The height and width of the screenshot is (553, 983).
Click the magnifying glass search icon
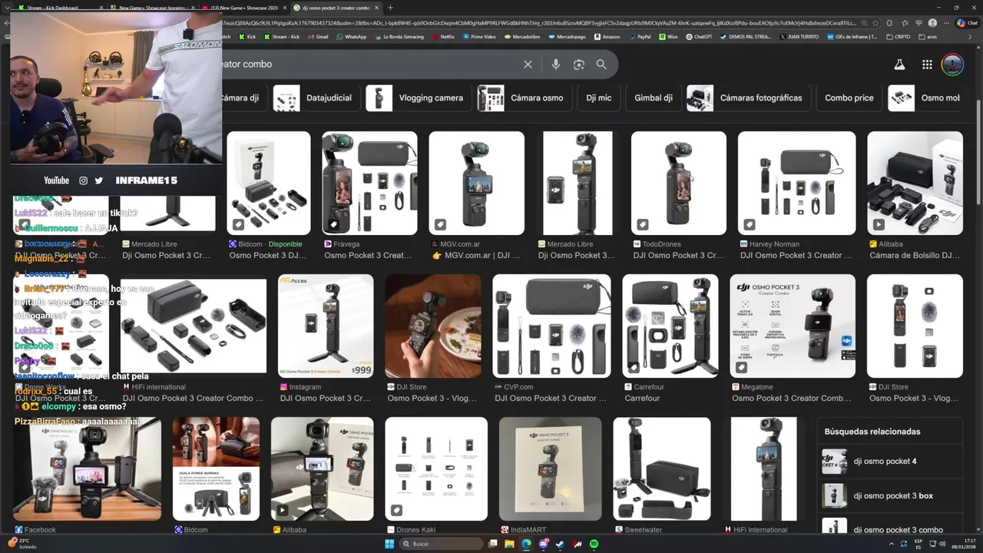pos(601,65)
